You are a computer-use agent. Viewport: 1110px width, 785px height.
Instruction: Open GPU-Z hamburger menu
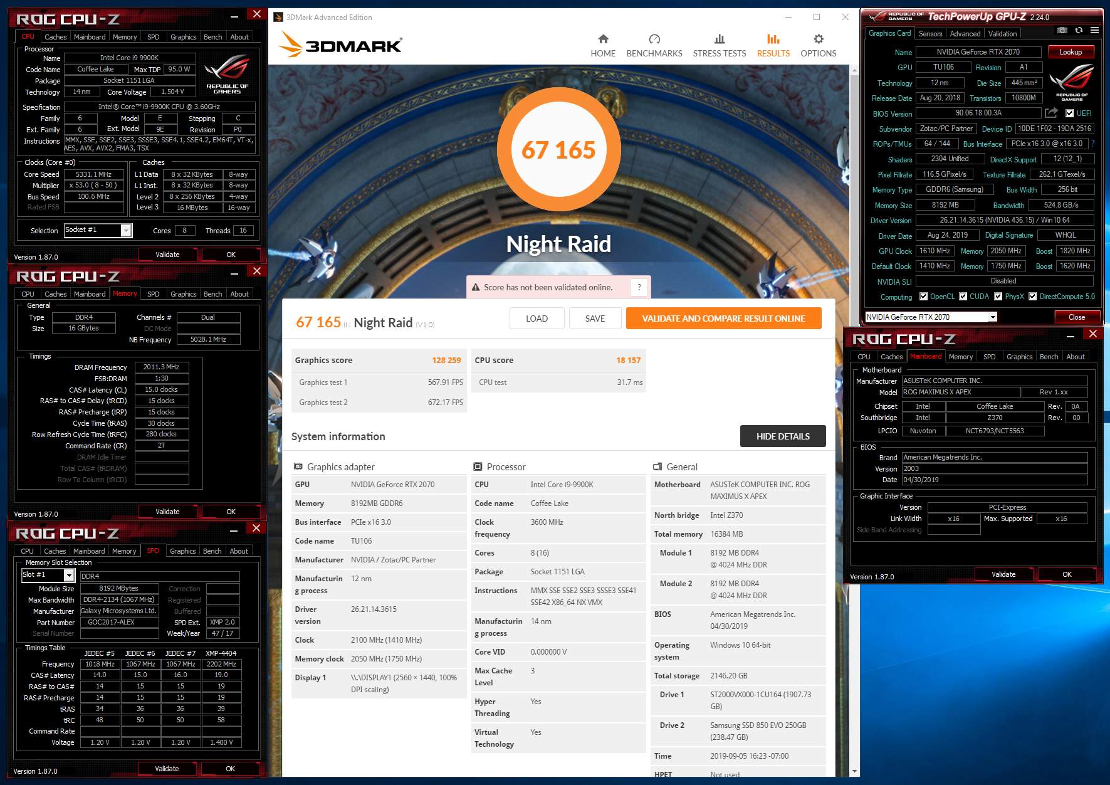click(1094, 30)
